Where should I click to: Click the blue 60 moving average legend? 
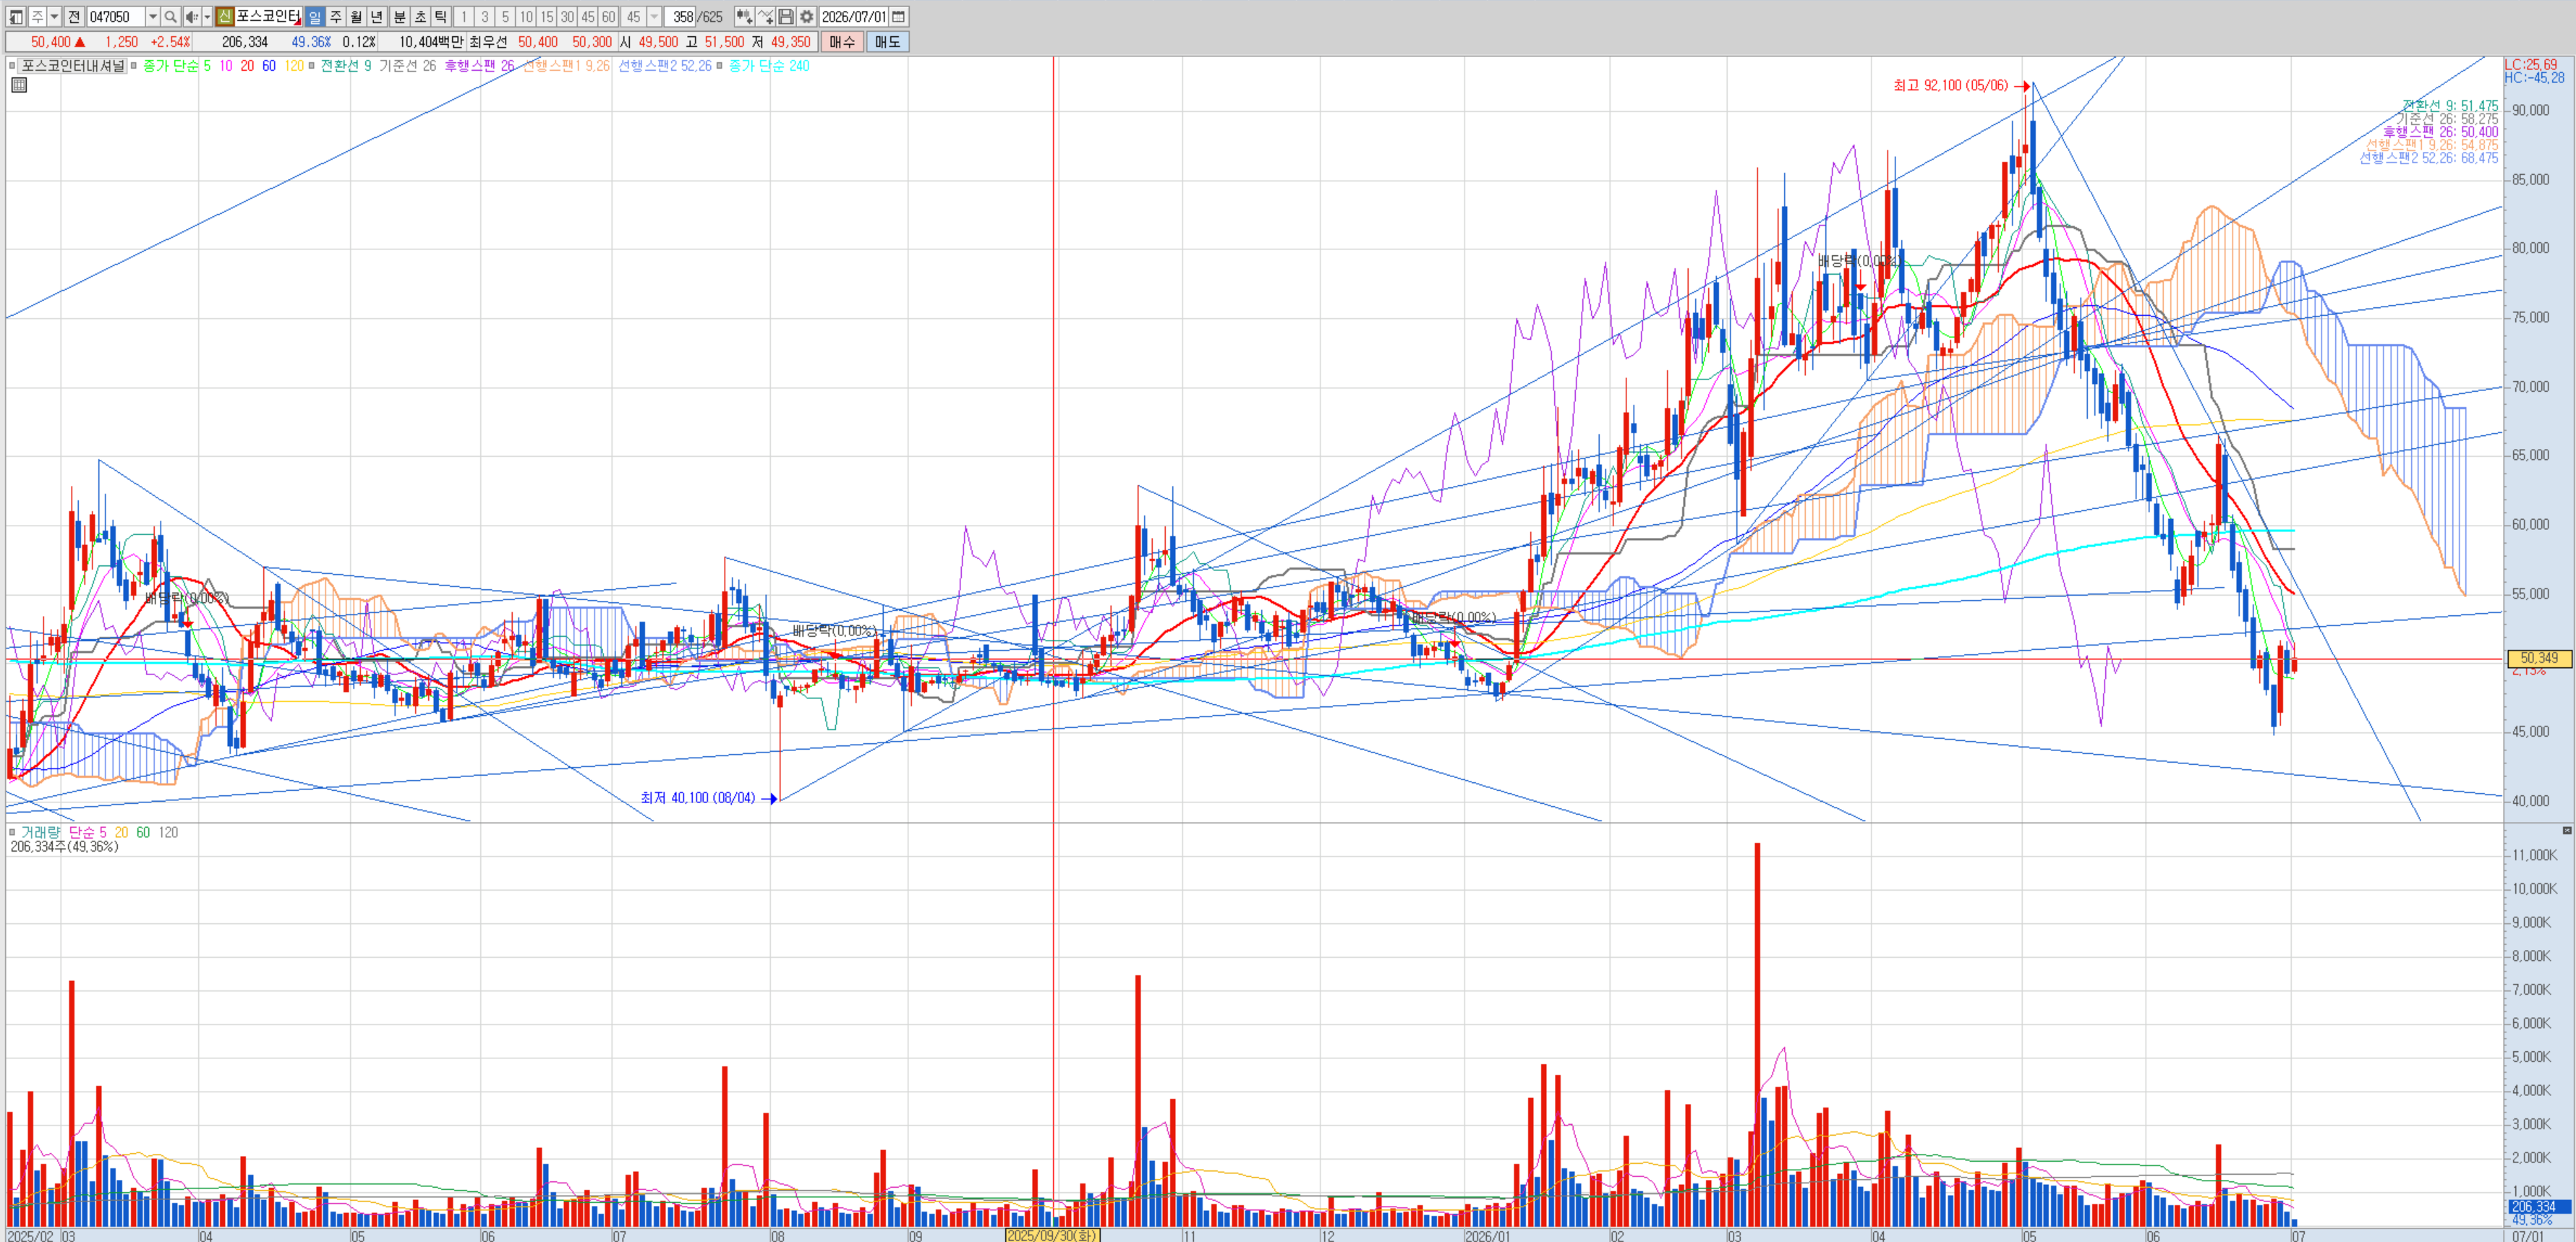tap(269, 66)
